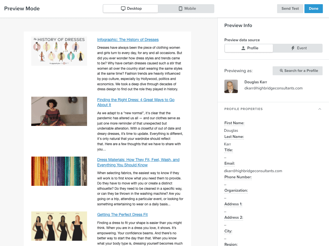The image size is (329, 246).
Task: Select Profile as preview data source
Action: (x=249, y=48)
